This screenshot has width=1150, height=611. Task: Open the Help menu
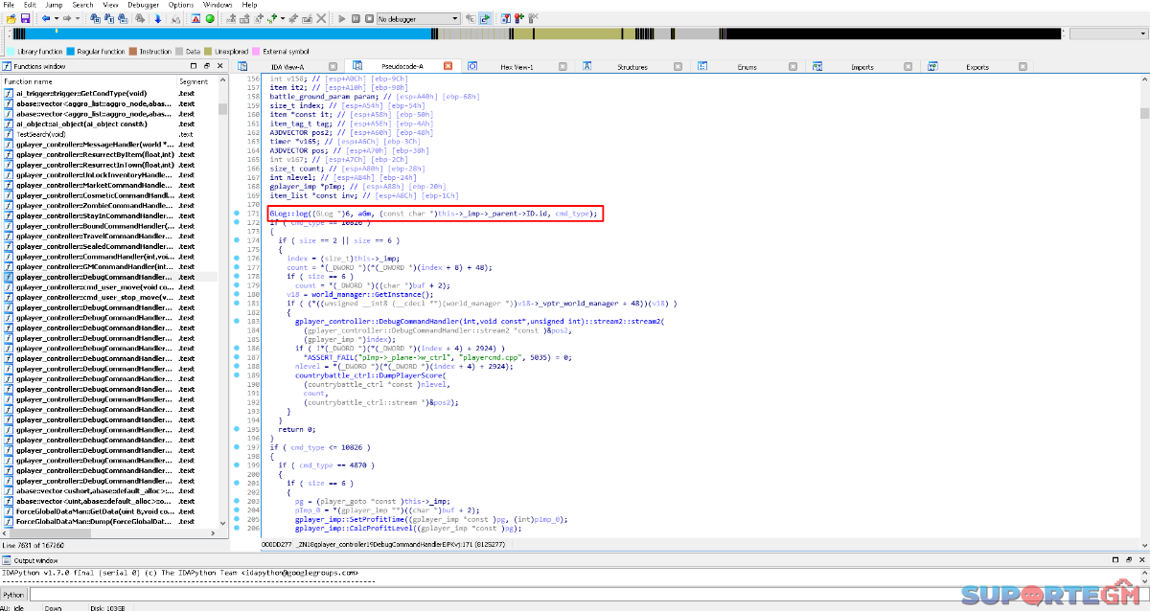point(249,5)
